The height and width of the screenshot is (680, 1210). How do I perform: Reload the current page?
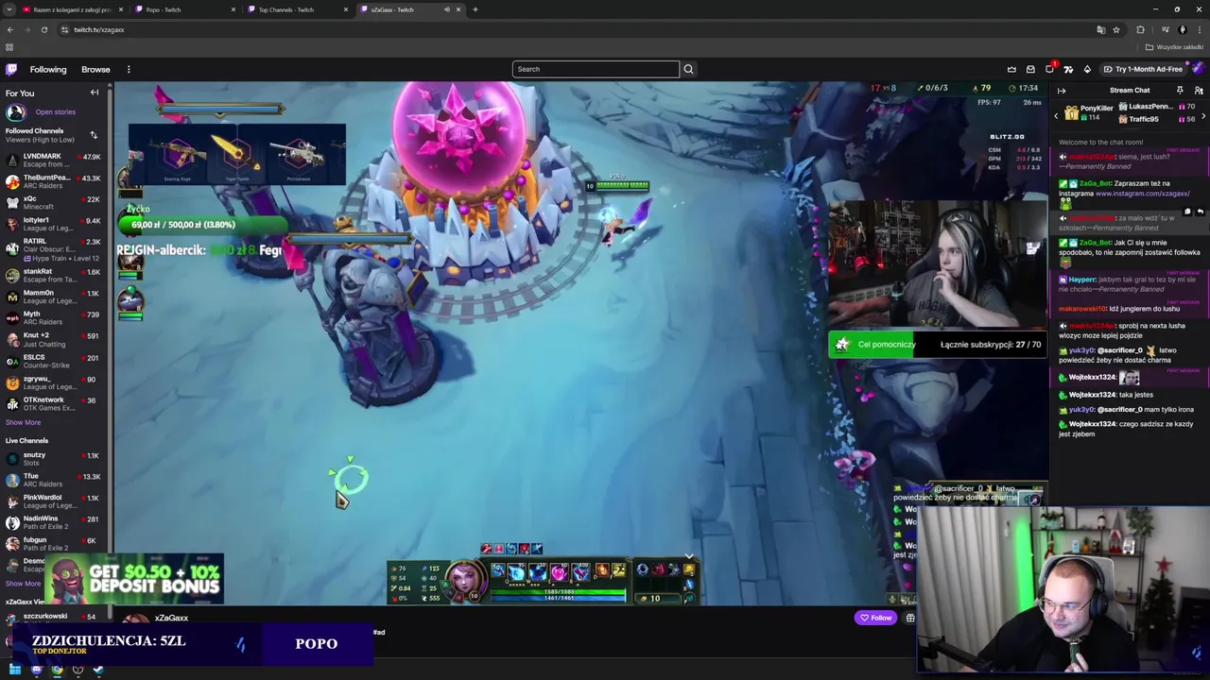tap(43, 29)
